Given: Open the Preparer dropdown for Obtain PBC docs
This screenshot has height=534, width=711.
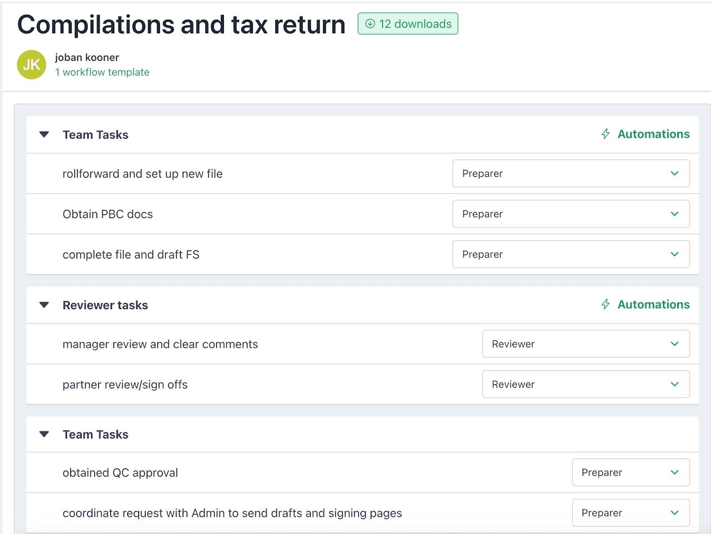Looking at the screenshot, I should (x=571, y=214).
